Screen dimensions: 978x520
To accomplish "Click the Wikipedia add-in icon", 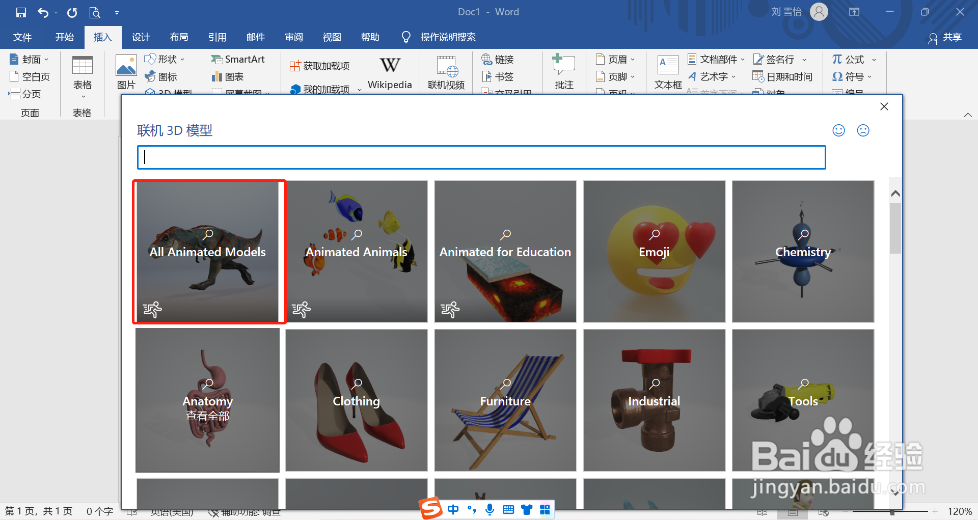I will [390, 73].
